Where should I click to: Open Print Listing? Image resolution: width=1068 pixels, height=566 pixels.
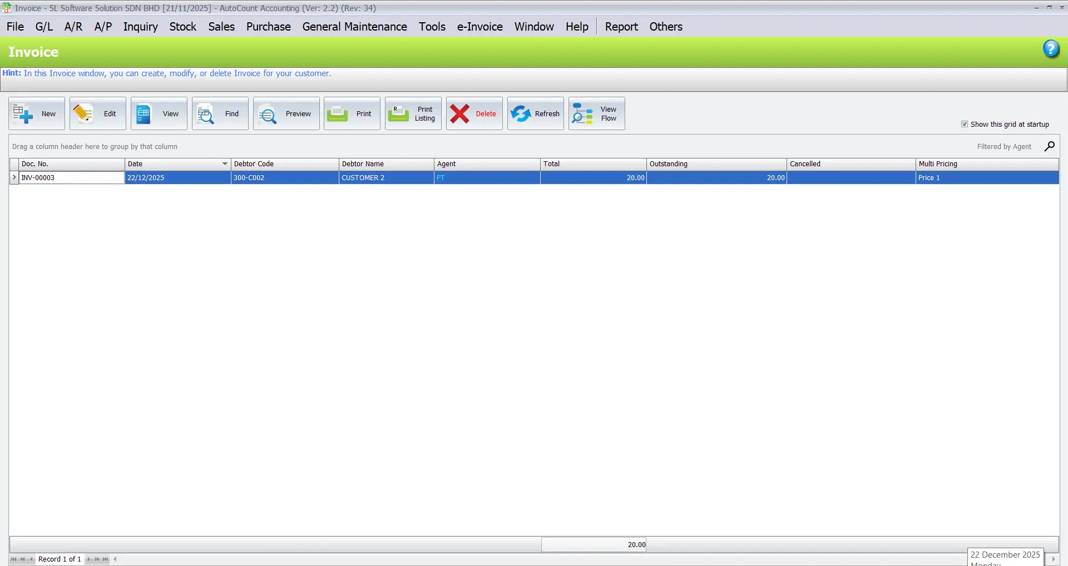point(412,113)
